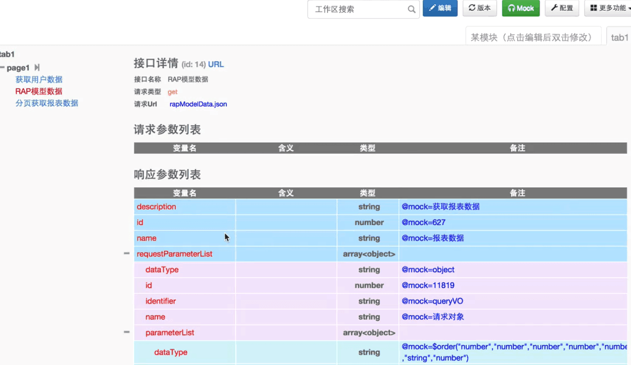The width and height of the screenshot is (631, 365).
Task: Click the requestParameterList variable name
Action: [x=174, y=254]
